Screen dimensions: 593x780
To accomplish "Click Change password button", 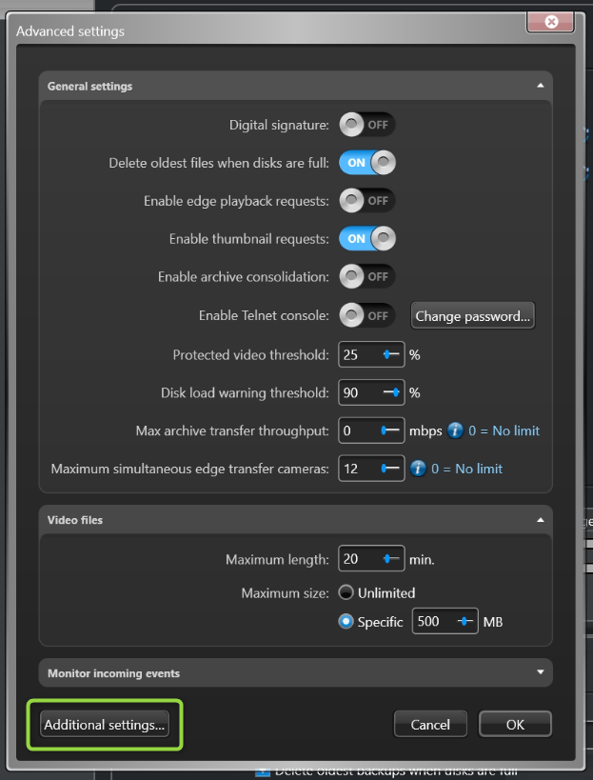I will click(x=472, y=316).
